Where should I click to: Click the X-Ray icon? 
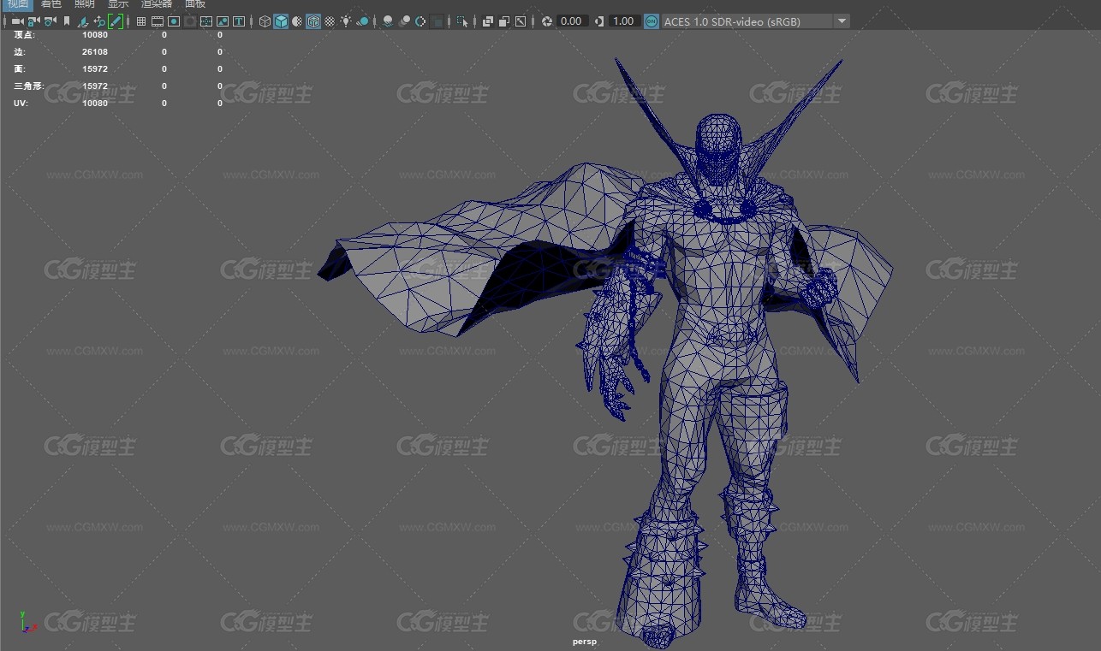tap(488, 21)
